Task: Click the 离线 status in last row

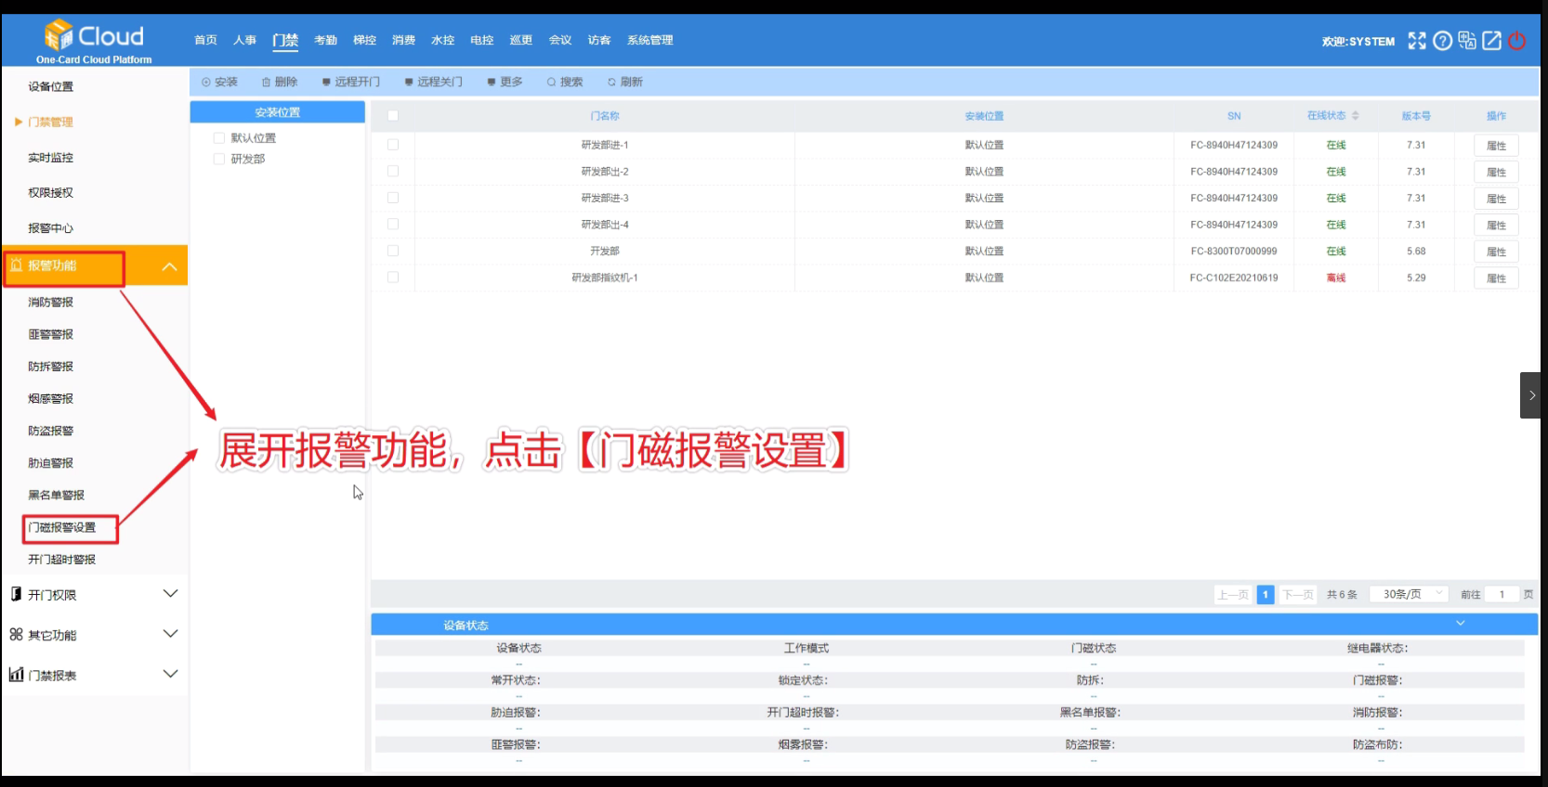Action: coord(1336,277)
